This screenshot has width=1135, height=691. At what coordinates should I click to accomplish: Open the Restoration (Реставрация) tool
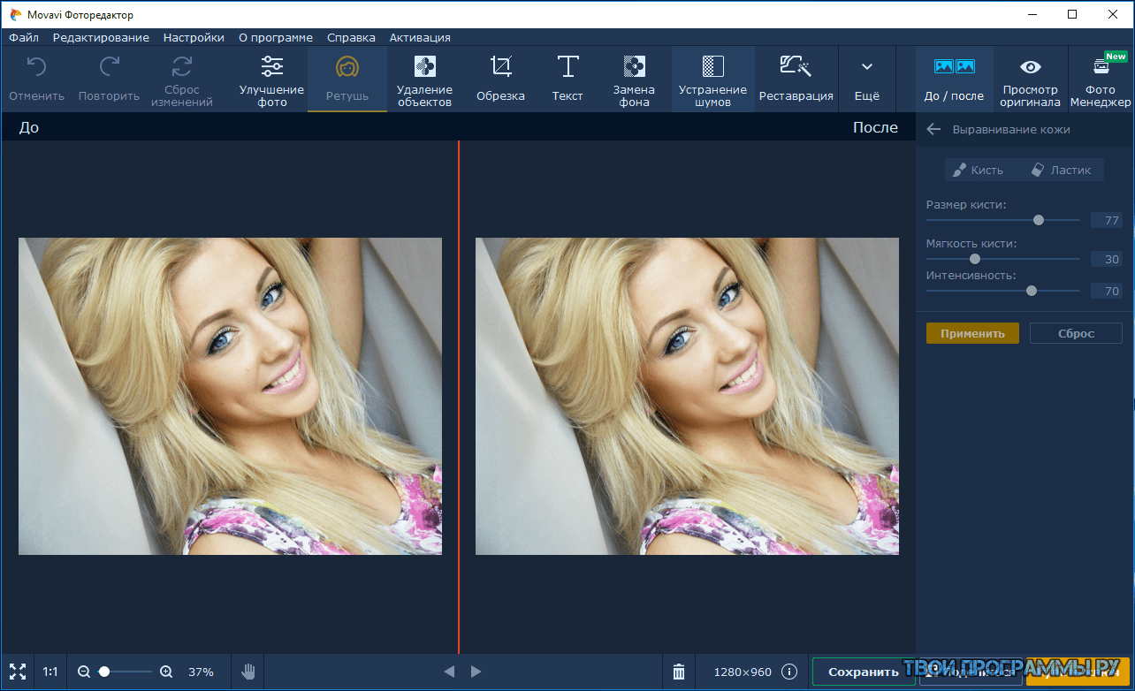point(796,79)
